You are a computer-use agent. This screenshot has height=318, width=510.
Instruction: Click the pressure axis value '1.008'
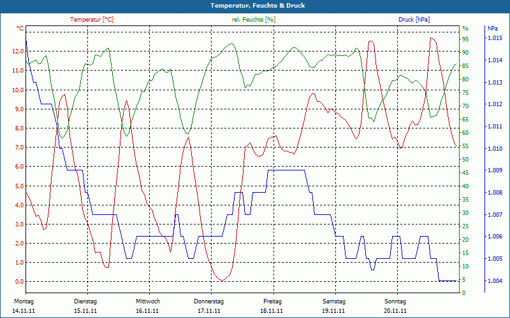pyautogui.click(x=495, y=193)
